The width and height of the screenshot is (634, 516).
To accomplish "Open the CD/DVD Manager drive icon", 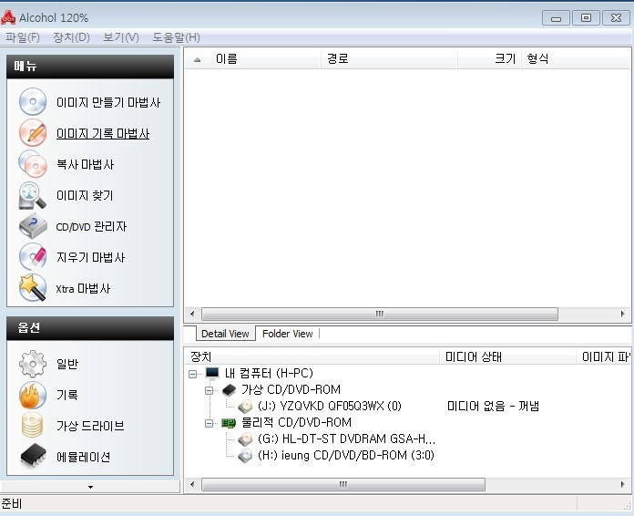I will [x=33, y=226].
